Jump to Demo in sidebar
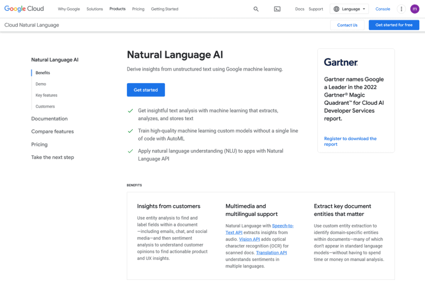The width and height of the screenshot is (425, 290). coord(41,84)
